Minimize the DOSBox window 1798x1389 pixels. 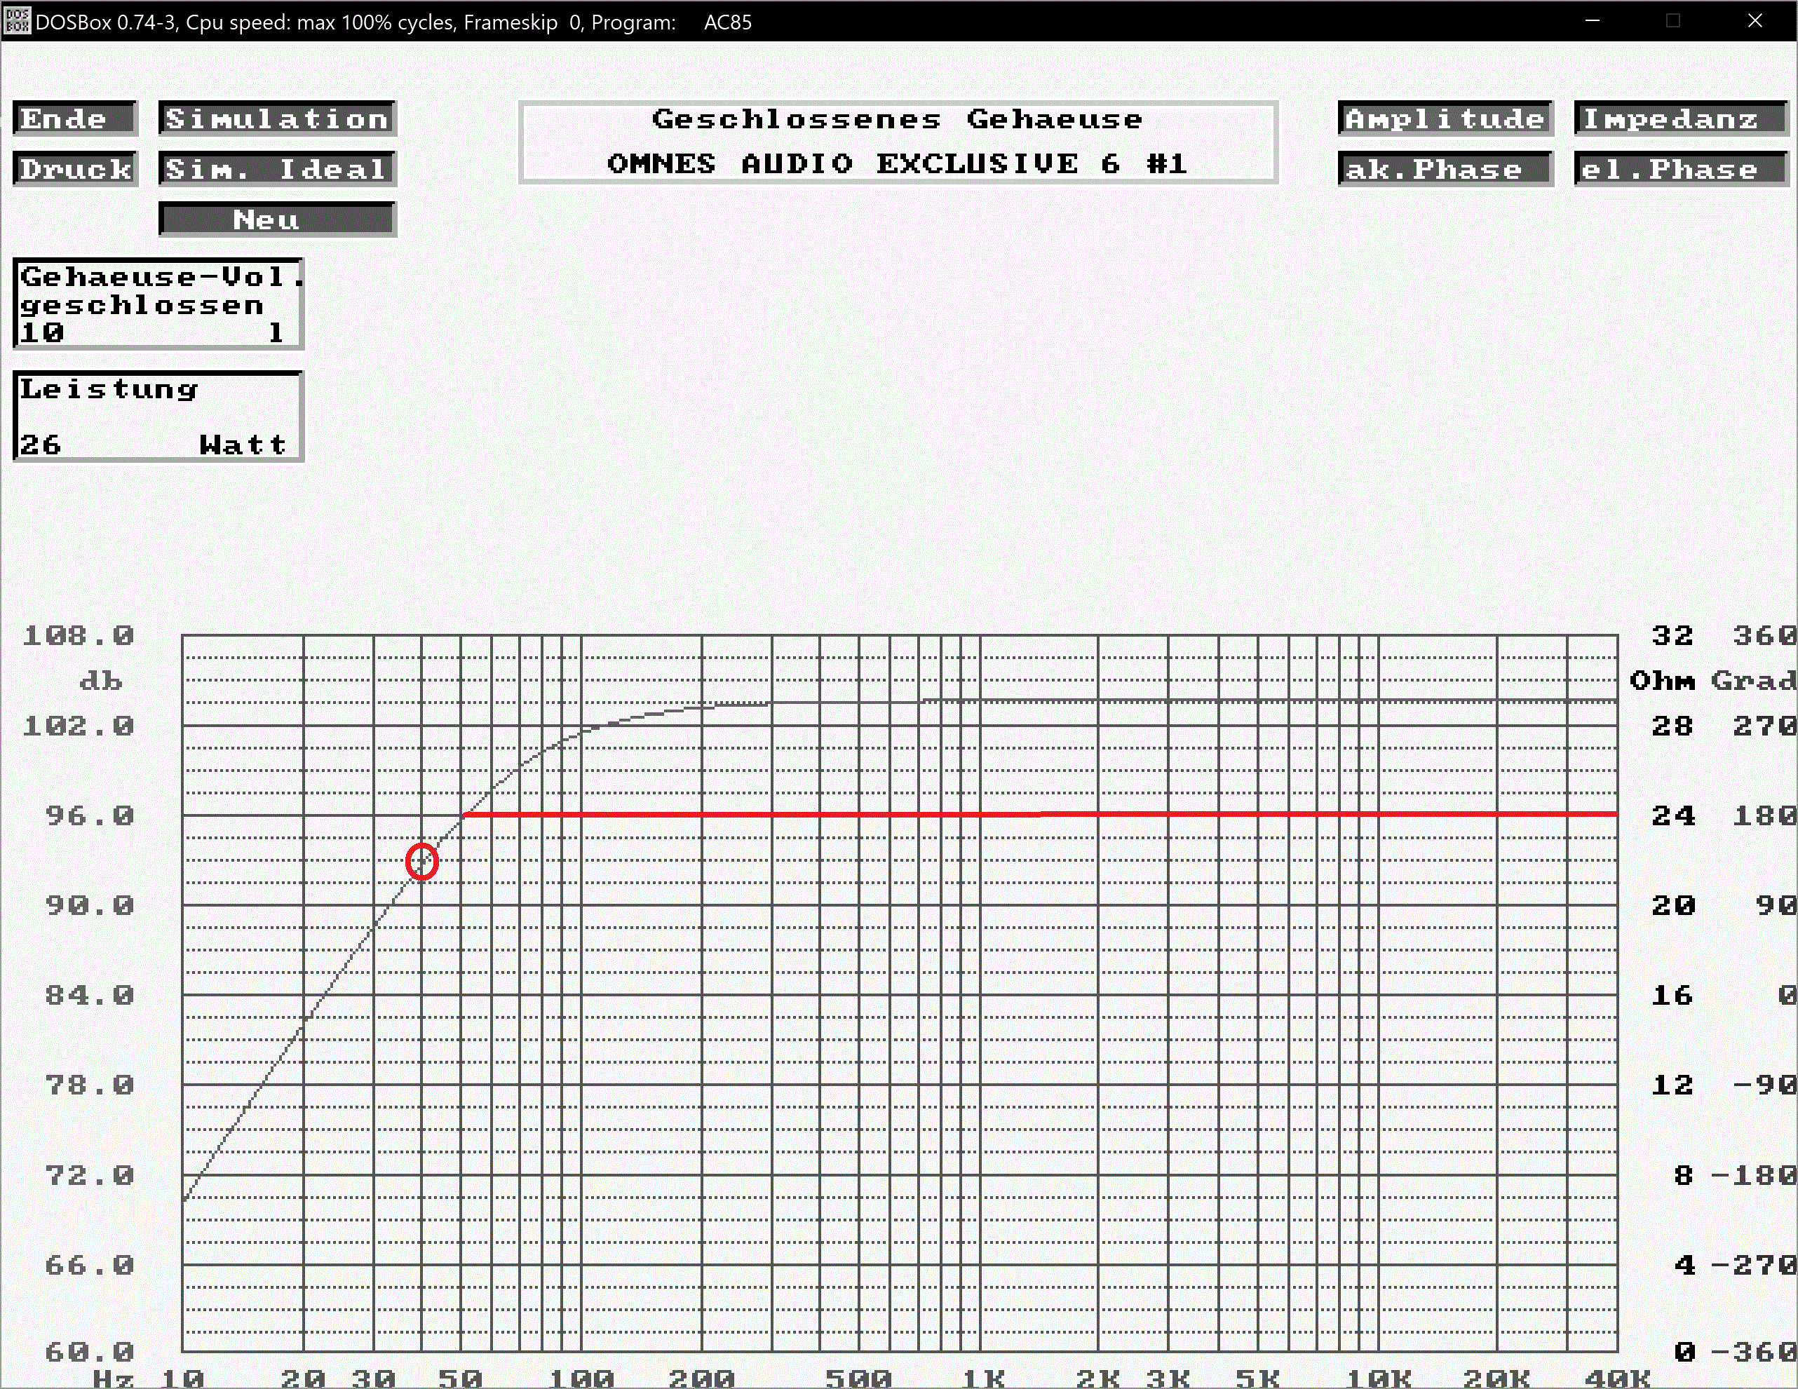[x=1593, y=20]
